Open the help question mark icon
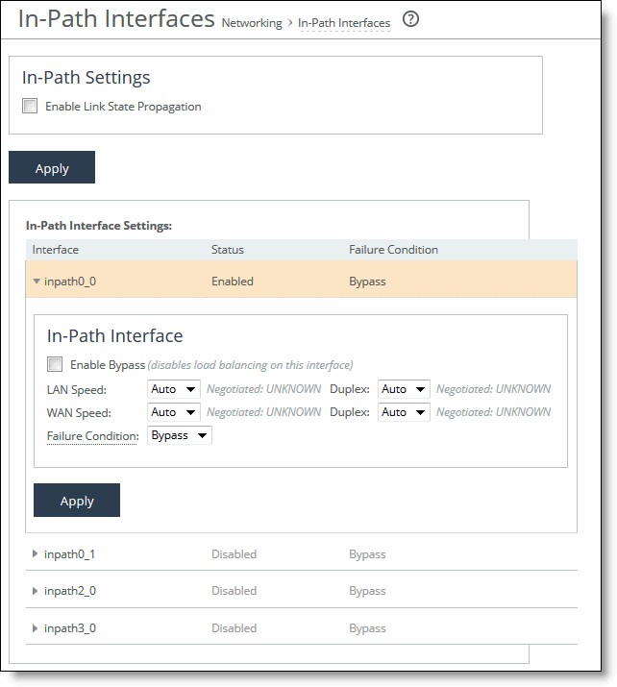Viewport: 617px width, 687px height. pyautogui.click(x=410, y=19)
